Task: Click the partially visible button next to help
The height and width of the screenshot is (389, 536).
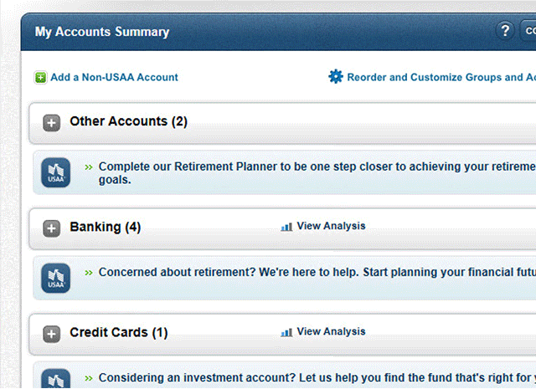Action: 528,31
